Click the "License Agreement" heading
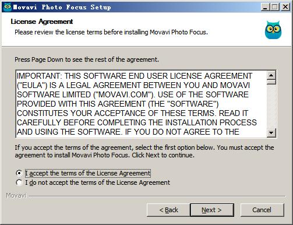The image size is (293, 225). [42, 22]
